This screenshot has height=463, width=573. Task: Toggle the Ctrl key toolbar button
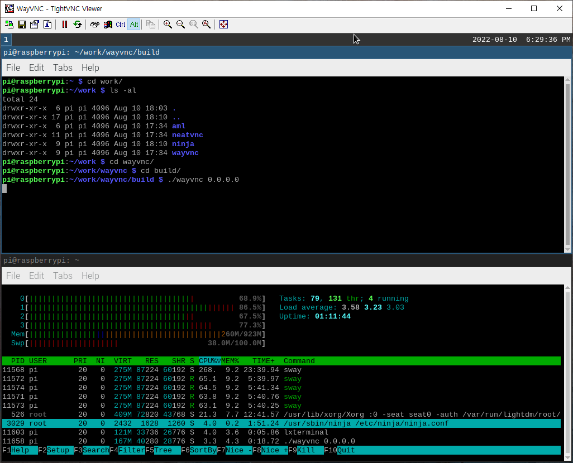pyautogui.click(x=121, y=25)
